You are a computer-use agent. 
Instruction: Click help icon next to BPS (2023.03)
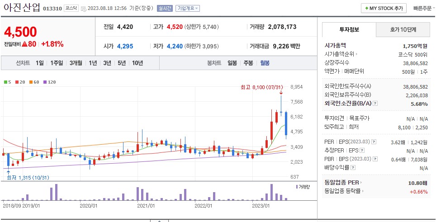[x=375, y=159]
